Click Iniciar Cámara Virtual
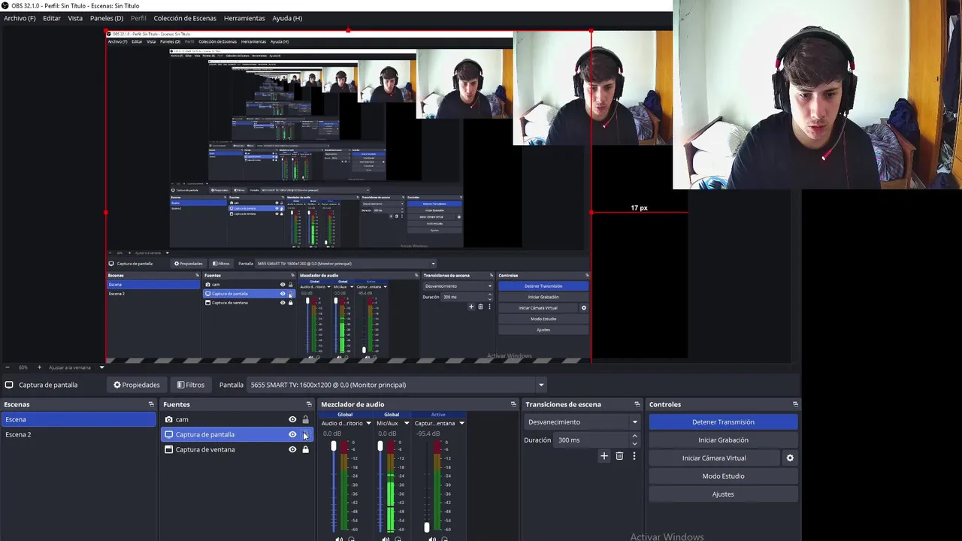Viewport: 962px width, 541px height. 714,458
